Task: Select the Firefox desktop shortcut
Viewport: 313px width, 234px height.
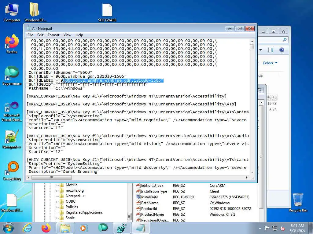Action: 12,44
